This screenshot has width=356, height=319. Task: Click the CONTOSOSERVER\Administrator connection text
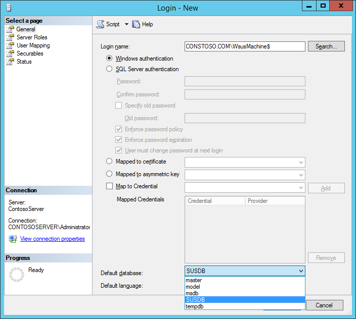pos(49,227)
